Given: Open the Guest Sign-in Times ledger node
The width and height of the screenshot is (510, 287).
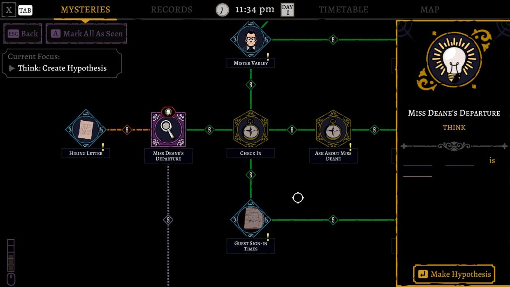Looking at the screenshot, I should (251, 219).
